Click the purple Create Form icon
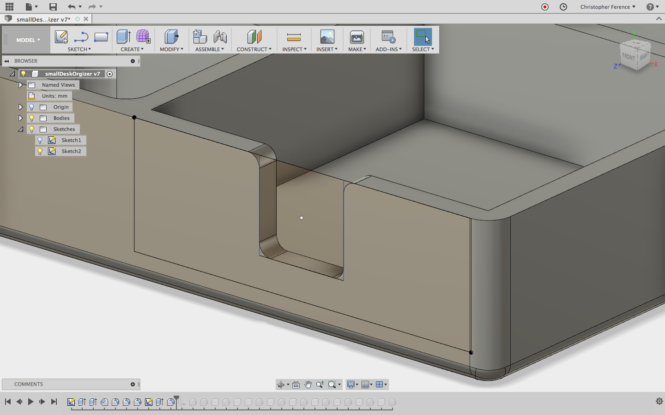665x415 pixels. (143, 37)
